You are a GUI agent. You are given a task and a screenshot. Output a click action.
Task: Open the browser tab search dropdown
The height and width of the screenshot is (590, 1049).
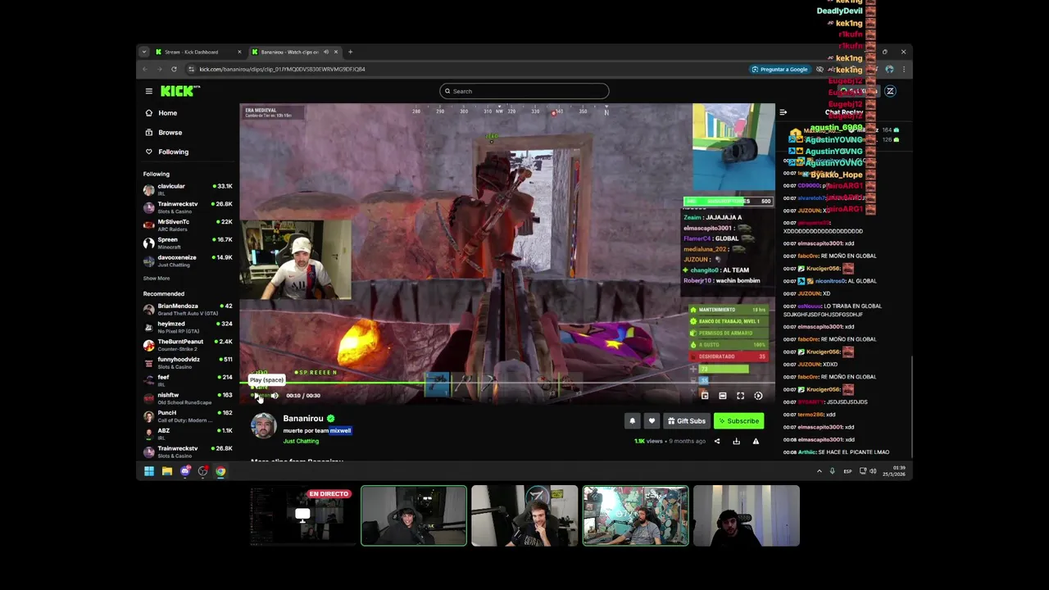click(x=143, y=52)
